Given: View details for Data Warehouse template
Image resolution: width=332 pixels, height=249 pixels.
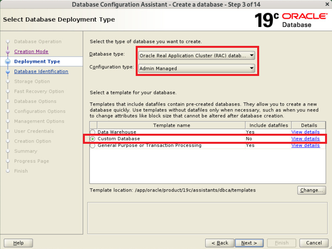Looking at the screenshot, I should click(305, 132).
